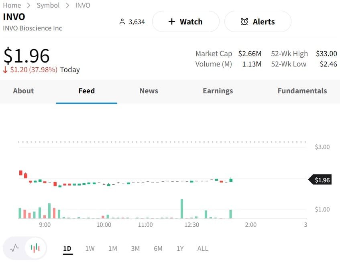Open the Fundamentals tab
The width and height of the screenshot is (340, 262).
tap(302, 91)
